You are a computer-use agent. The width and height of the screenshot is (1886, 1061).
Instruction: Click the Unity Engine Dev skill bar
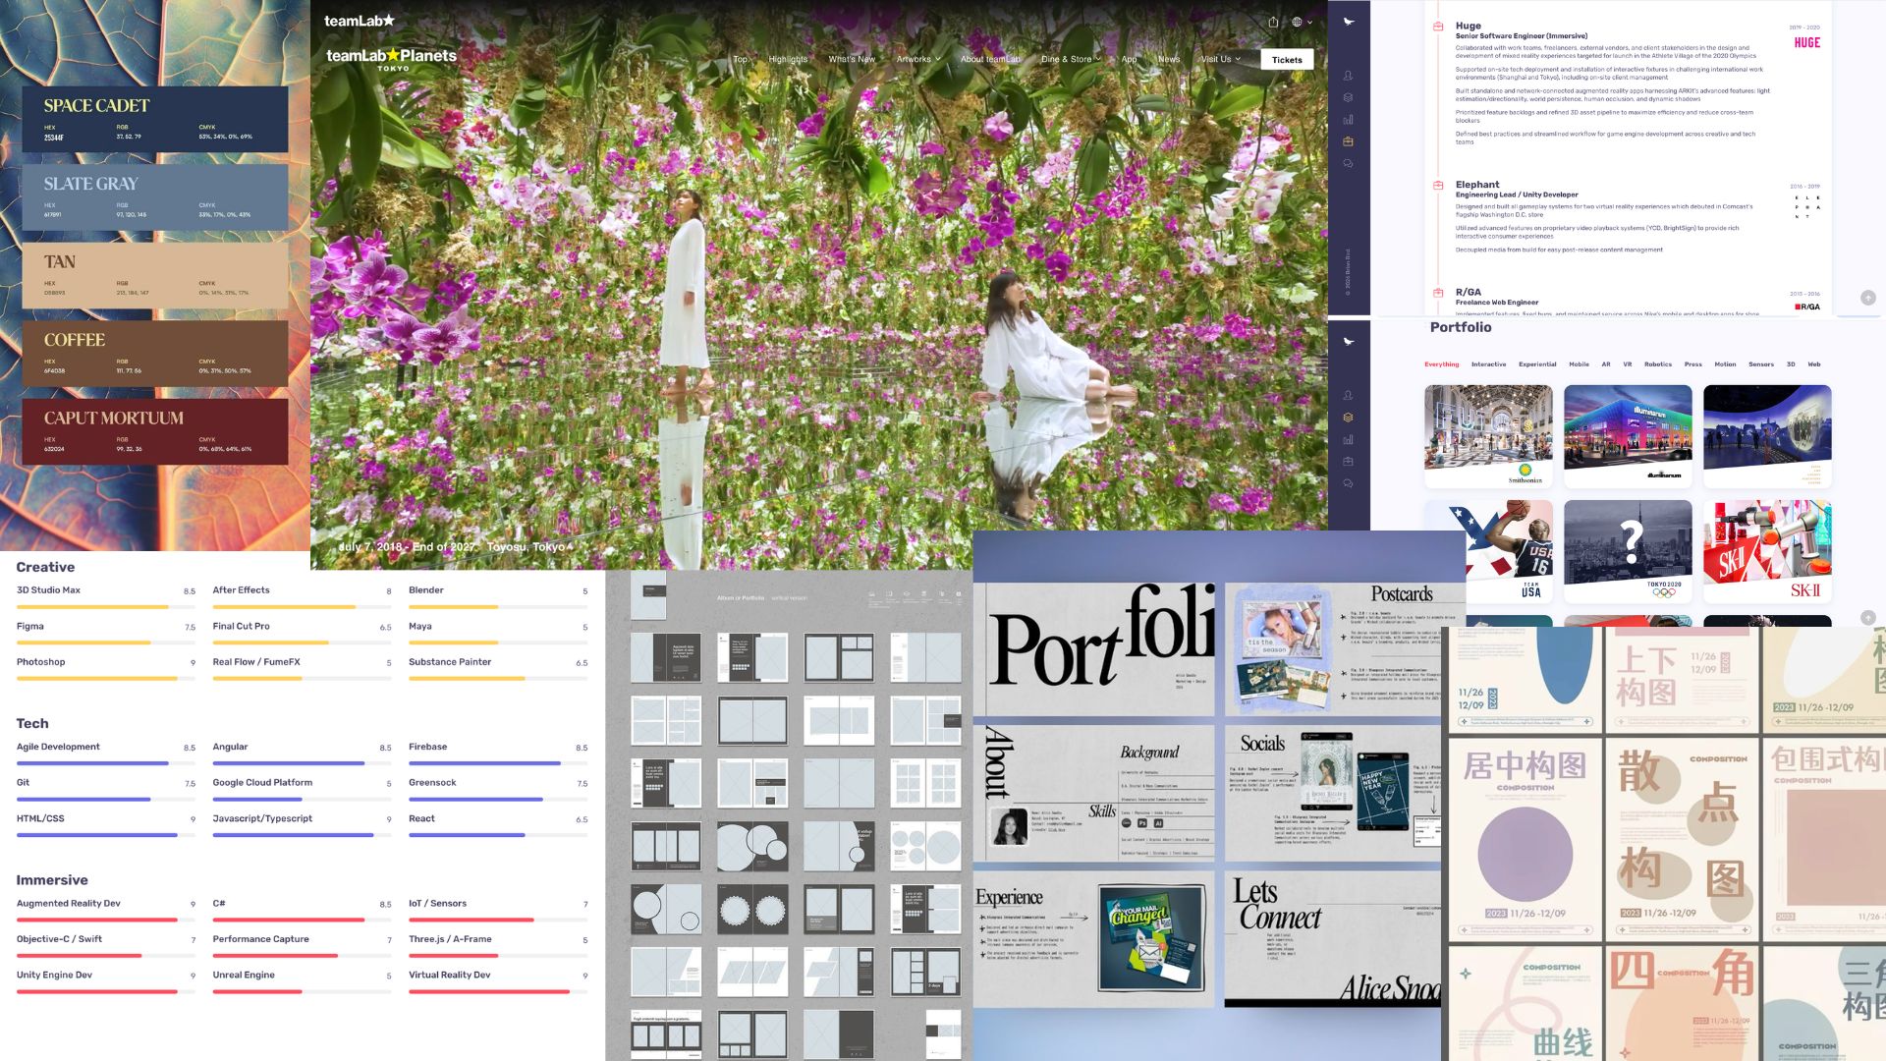tap(106, 992)
